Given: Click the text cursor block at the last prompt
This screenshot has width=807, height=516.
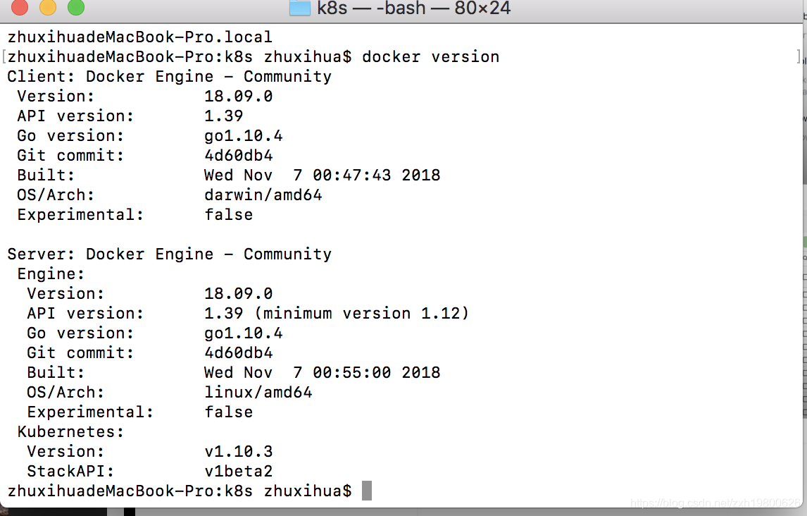Looking at the screenshot, I should (x=366, y=490).
